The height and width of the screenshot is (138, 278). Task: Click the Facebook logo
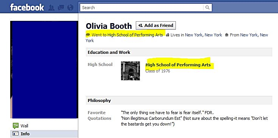[27, 8]
